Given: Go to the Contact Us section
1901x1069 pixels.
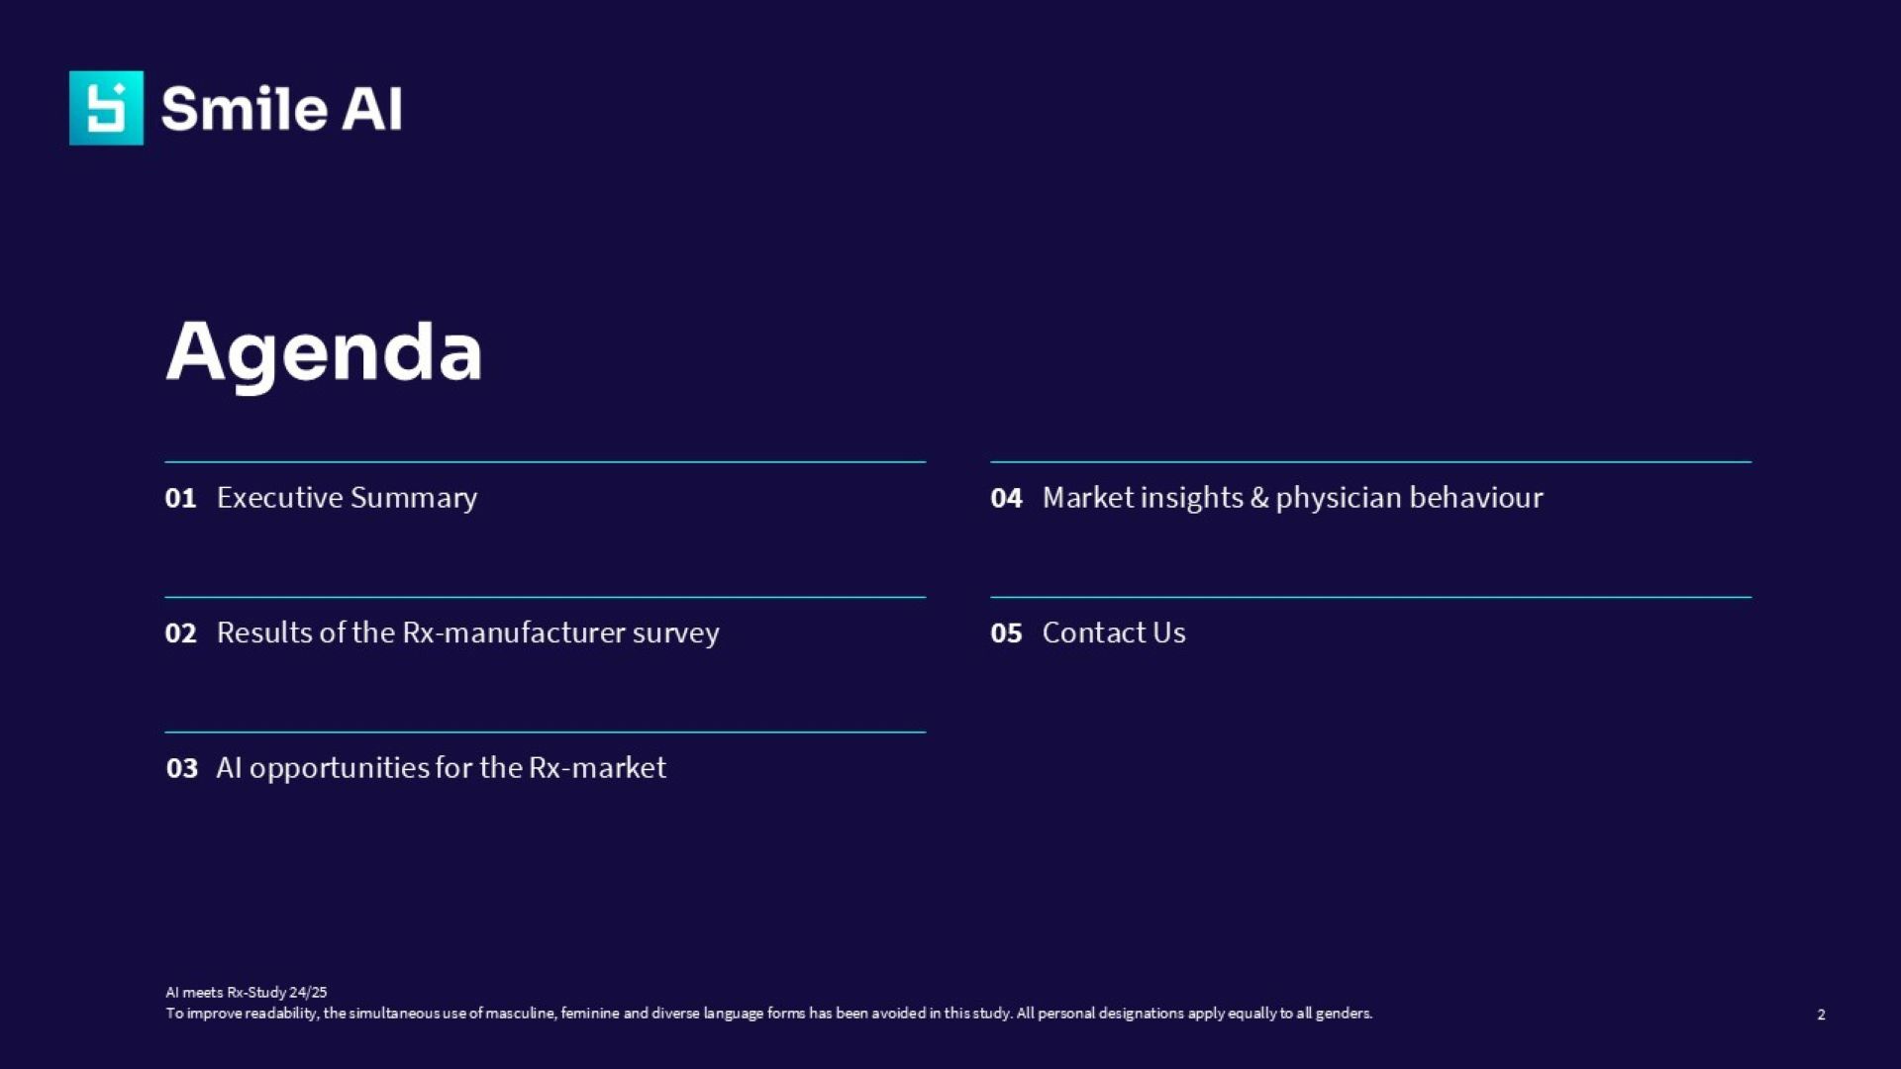Looking at the screenshot, I should (1114, 633).
